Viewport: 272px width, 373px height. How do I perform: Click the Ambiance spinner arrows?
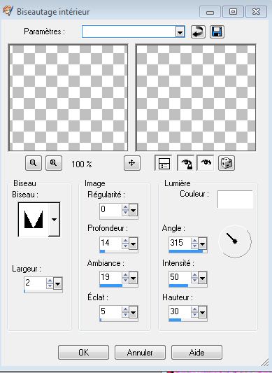click(x=125, y=278)
